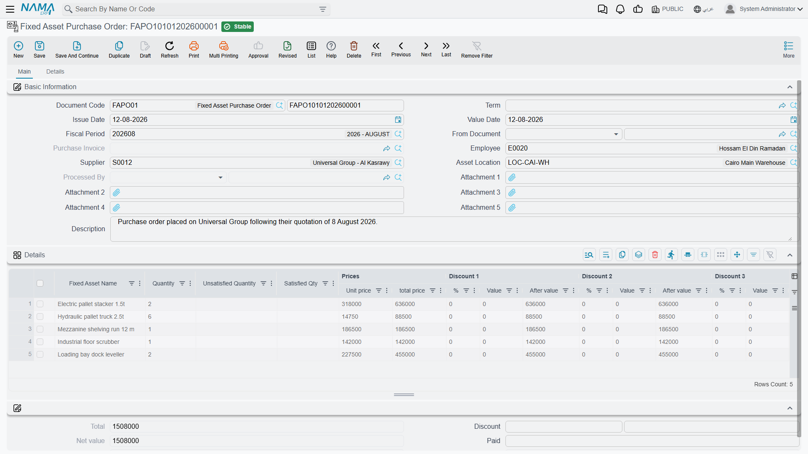
Task: Go to Previous record
Action: click(401, 49)
